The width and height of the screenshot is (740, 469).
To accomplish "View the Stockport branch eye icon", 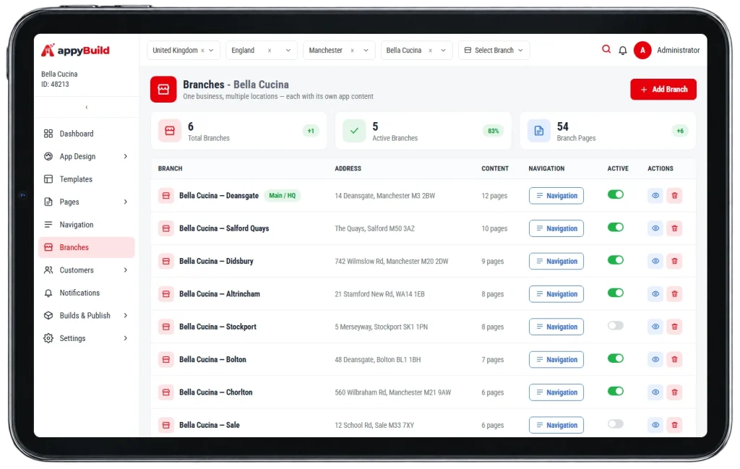I will pyautogui.click(x=655, y=327).
